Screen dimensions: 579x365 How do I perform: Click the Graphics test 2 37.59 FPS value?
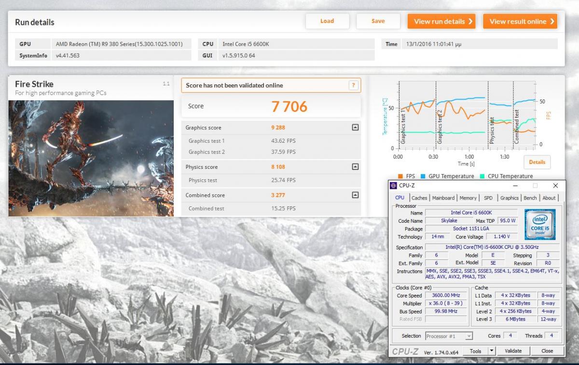(283, 152)
